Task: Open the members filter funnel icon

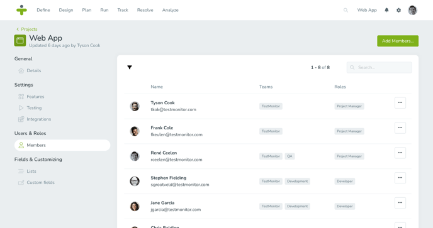Action: tap(130, 67)
